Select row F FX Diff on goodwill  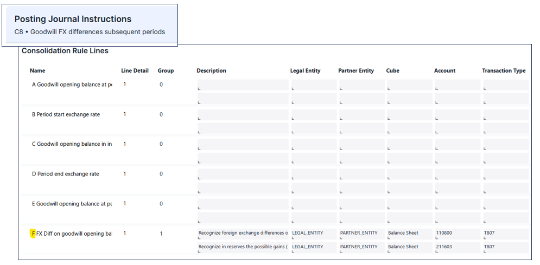(x=72, y=234)
